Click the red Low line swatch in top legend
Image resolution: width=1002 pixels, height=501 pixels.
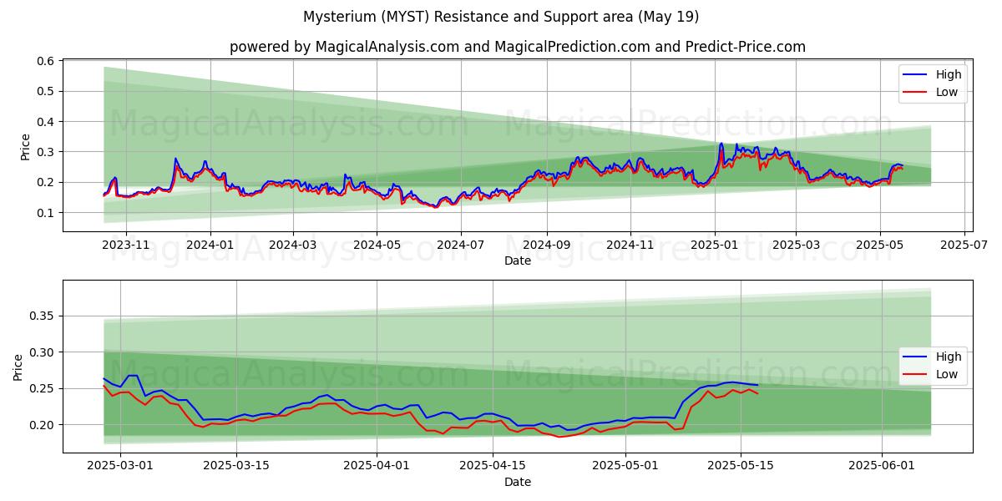(x=917, y=93)
